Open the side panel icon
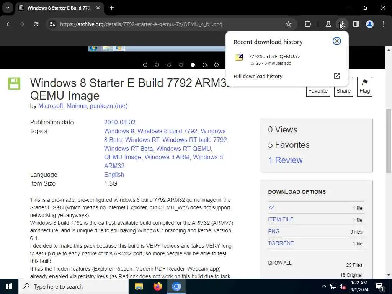 click(x=356, y=24)
